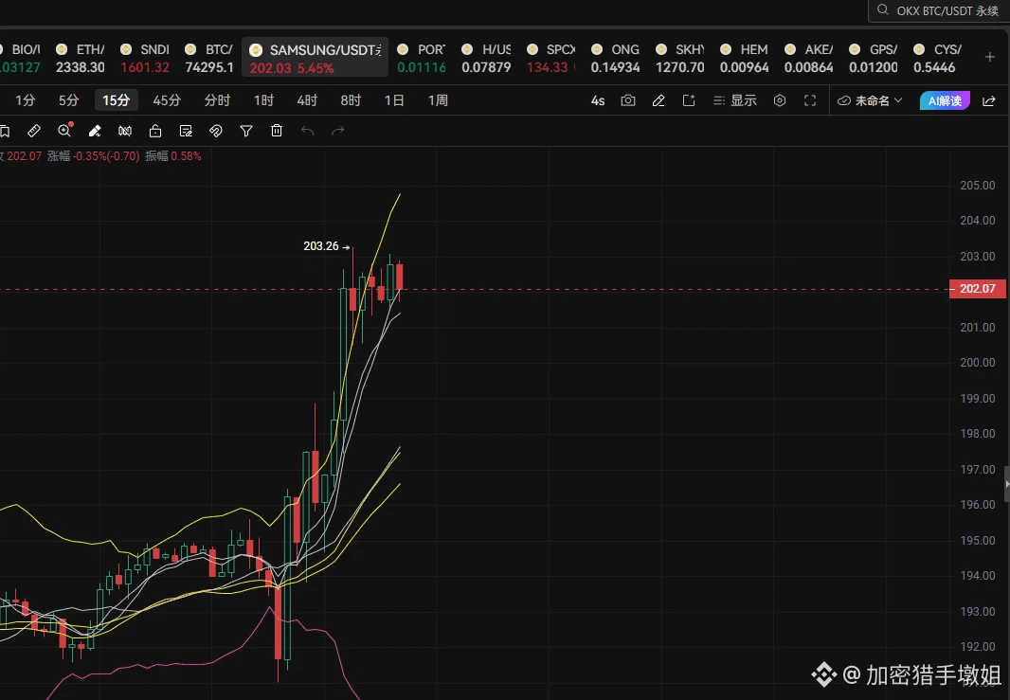The width and height of the screenshot is (1010, 700).
Task: Switch to 1日 timeframe
Action: (x=394, y=100)
